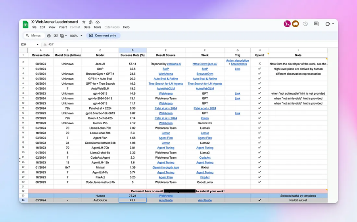The height and width of the screenshot is (222, 357).
Task: Open the Help menu
Action: click(126, 27)
